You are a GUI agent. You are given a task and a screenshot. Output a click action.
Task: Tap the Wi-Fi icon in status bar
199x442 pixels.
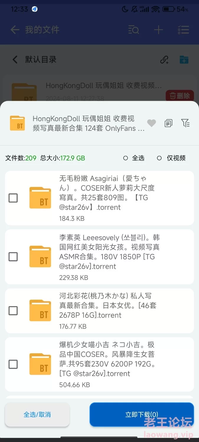tap(156, 9)
